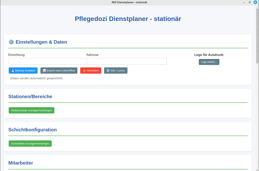Click the Logo für Ausdruck label
The height and width of the screenshot is (171, 259).
click(x=209, y=55)
